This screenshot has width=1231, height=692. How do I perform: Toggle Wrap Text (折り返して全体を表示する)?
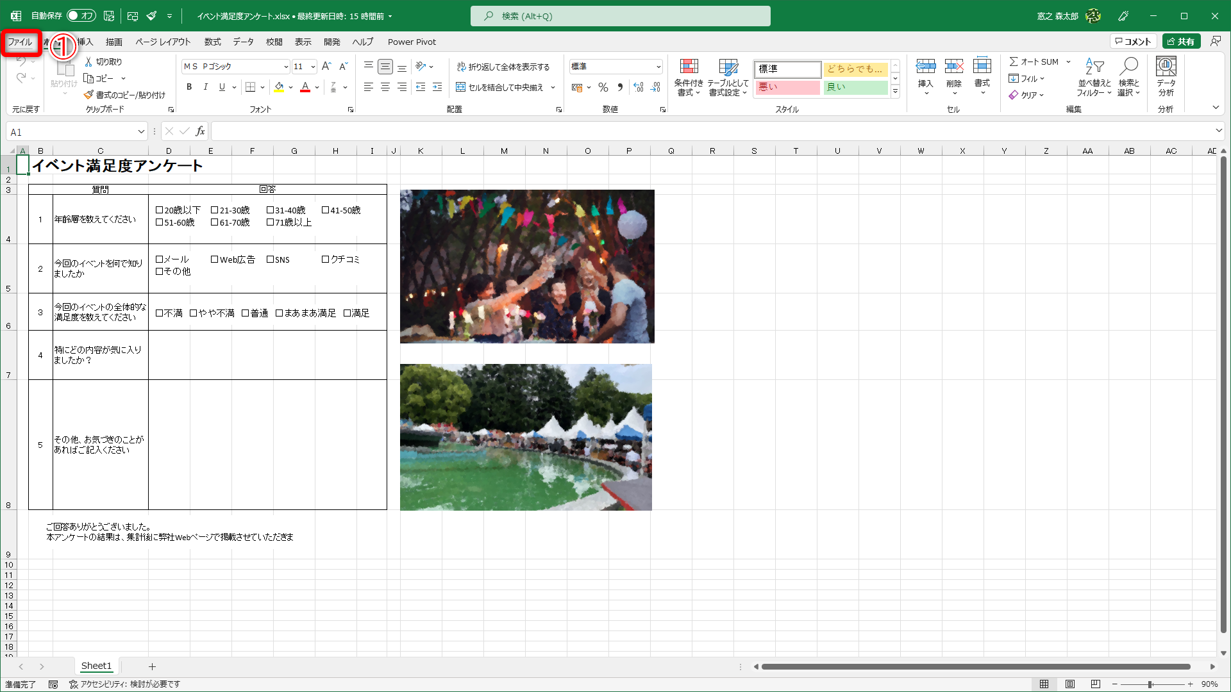click(x=503, y=67)
